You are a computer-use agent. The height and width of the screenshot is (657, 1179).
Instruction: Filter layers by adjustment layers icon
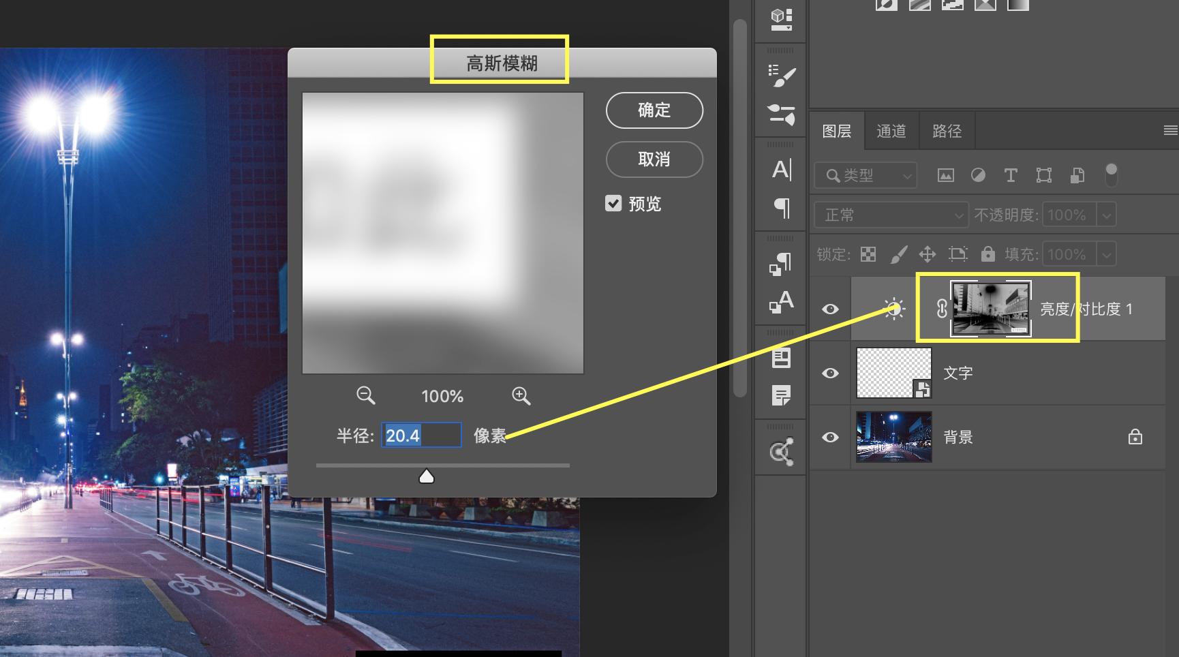pos(978,175)
